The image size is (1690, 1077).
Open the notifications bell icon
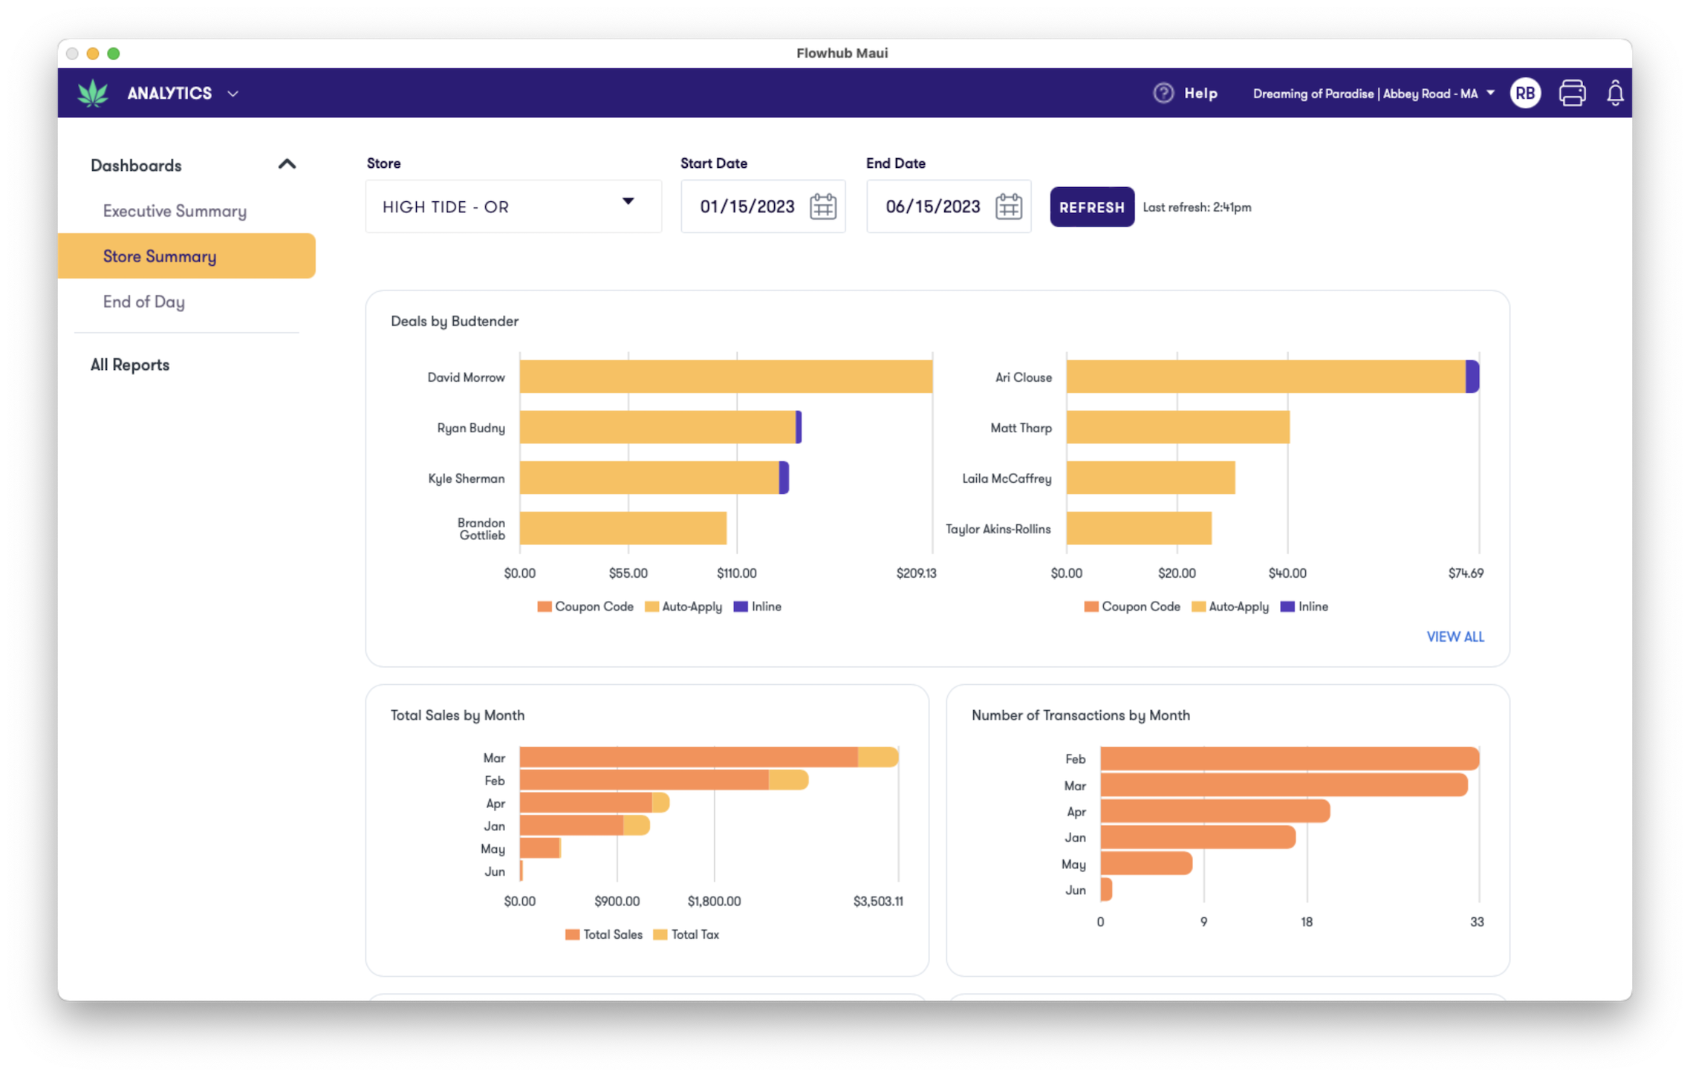(x=1615, y=93)
